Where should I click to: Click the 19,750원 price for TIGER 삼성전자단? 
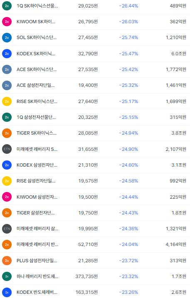[x=88, y=213]
